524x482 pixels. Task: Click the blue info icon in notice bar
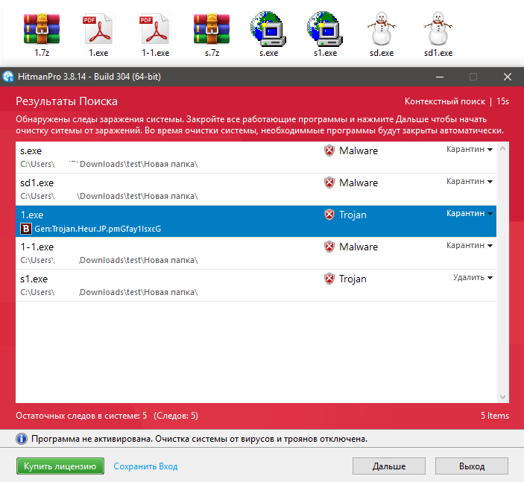(22, 439)
